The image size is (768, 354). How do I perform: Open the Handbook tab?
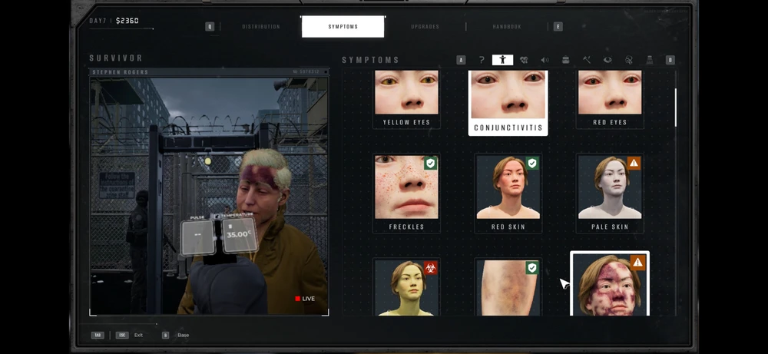[x=507, y=27]
